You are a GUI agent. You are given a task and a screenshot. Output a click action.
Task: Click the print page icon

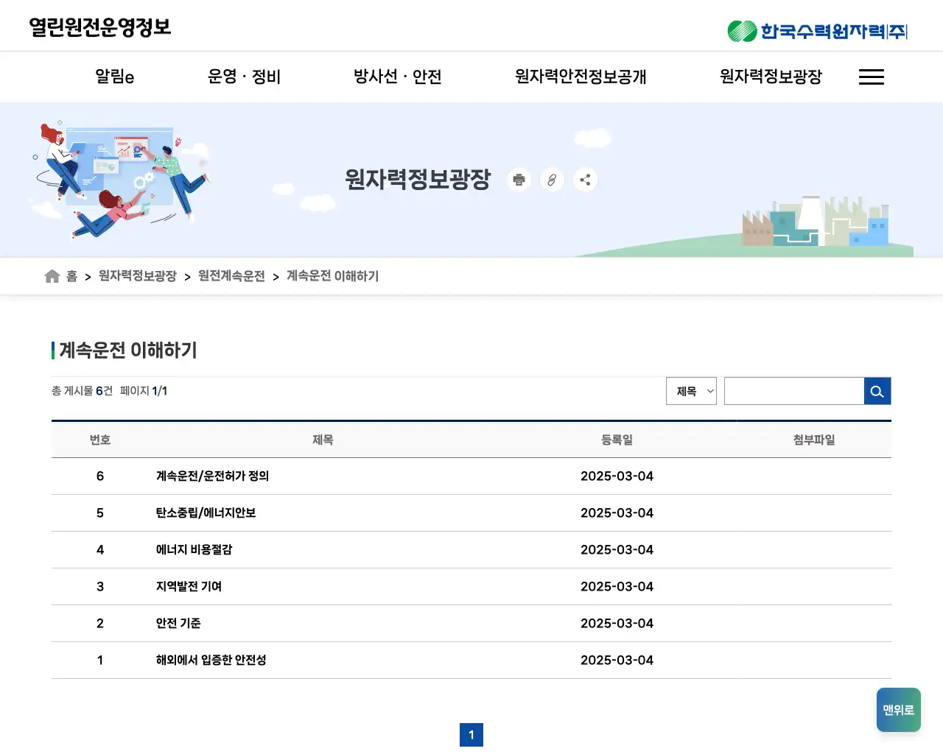pyautogui.click(x=519, y=180)
